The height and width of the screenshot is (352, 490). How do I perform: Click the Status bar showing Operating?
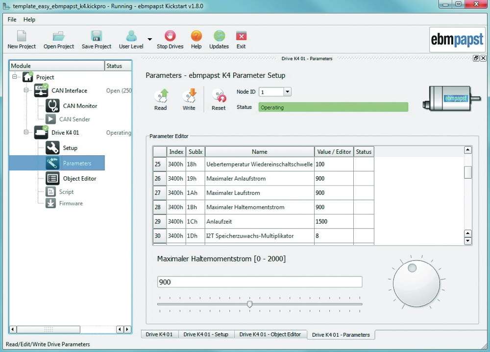(333, 107)
